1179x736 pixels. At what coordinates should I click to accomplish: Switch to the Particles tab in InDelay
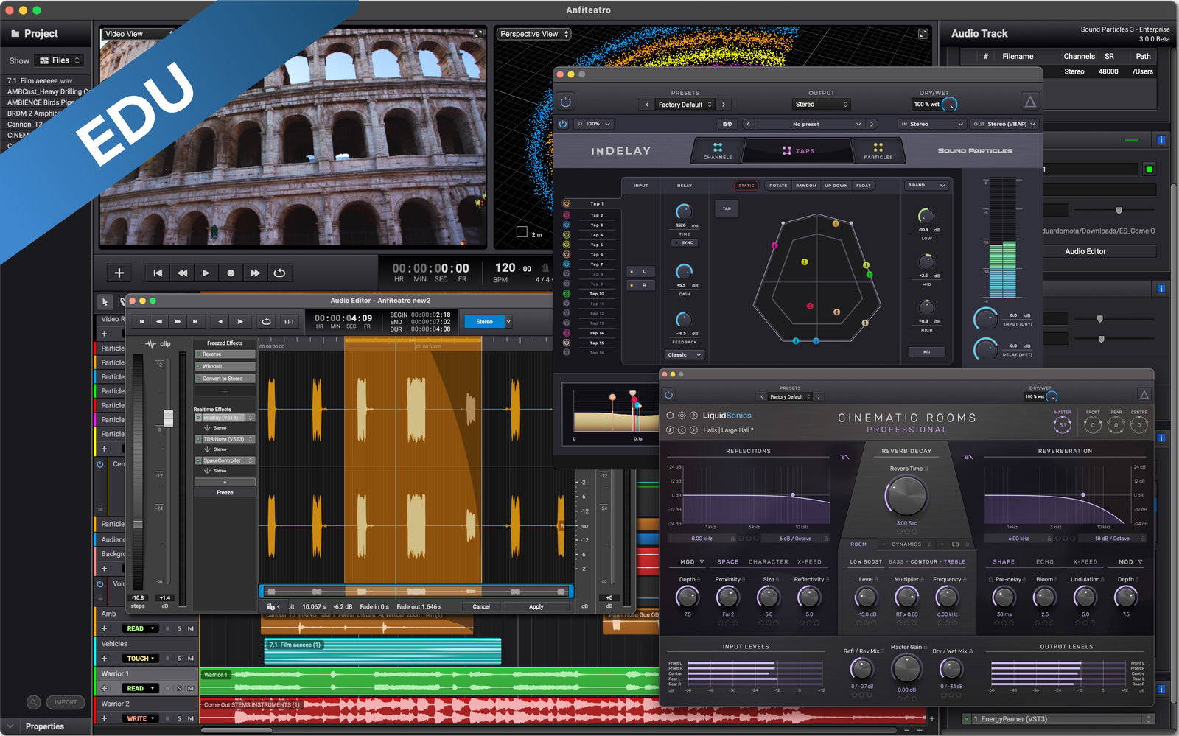(878, 150)
